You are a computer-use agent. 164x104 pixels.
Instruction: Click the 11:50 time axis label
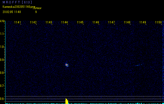pos(158,22)
